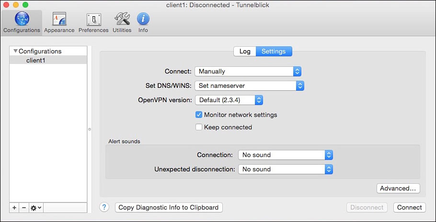Add a configuration with the plus button
Viewport: 436px width, 222px height.
click(x=14, y=208)
